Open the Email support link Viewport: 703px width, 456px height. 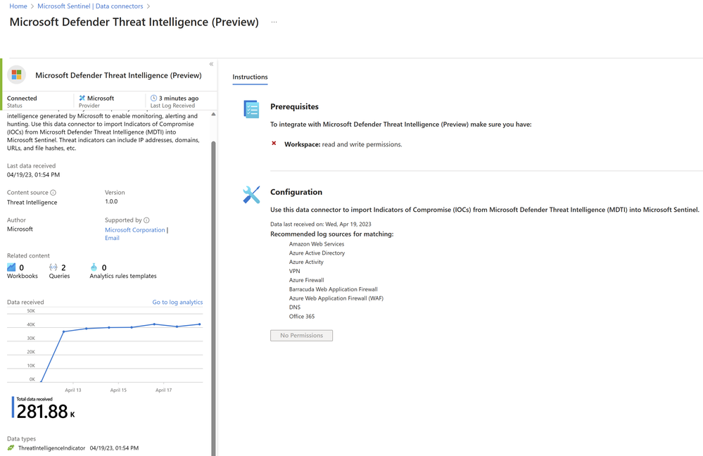tap(112, 238)
